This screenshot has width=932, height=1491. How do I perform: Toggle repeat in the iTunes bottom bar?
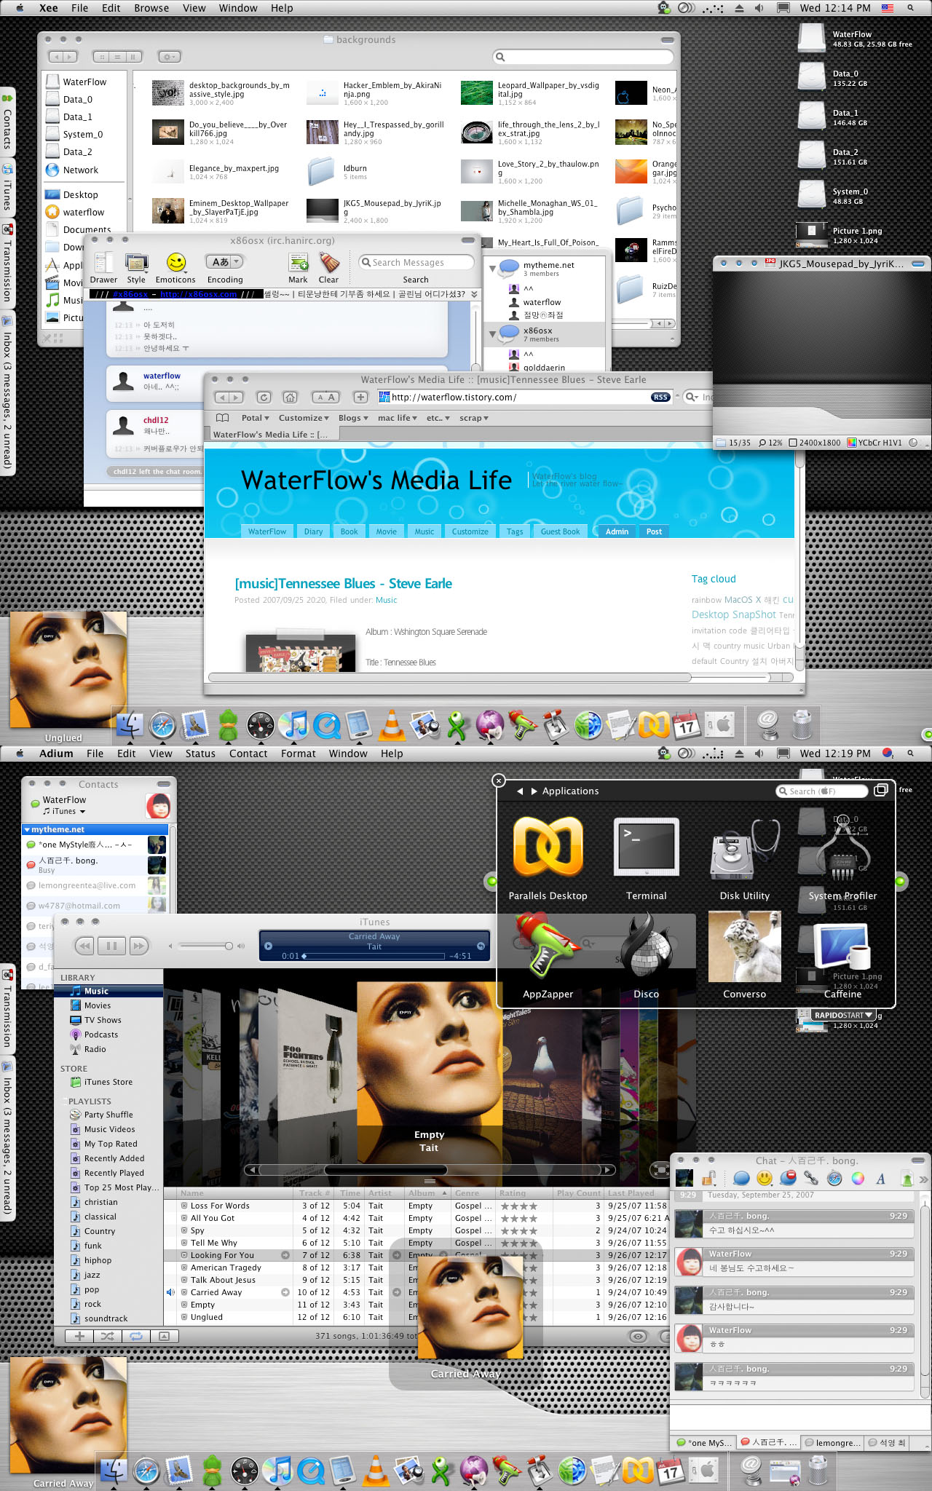tap(135, 1336)
